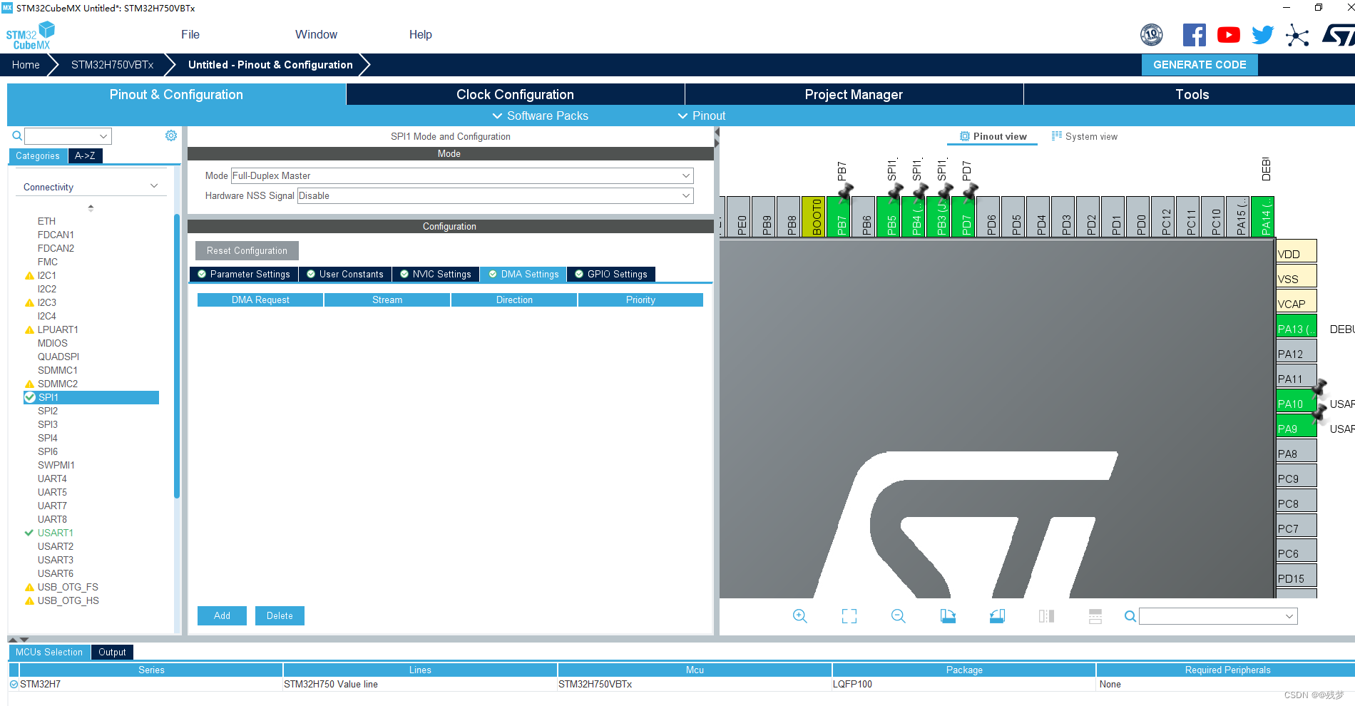Select USART2 in the peripheral list

56,546
